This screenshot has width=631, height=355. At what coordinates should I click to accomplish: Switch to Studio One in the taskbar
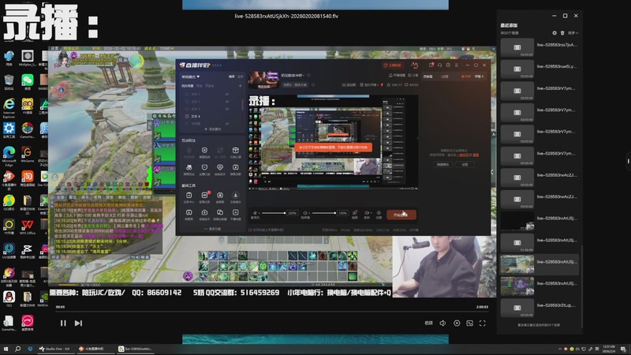pyautogui.click(x=54, y=349)
